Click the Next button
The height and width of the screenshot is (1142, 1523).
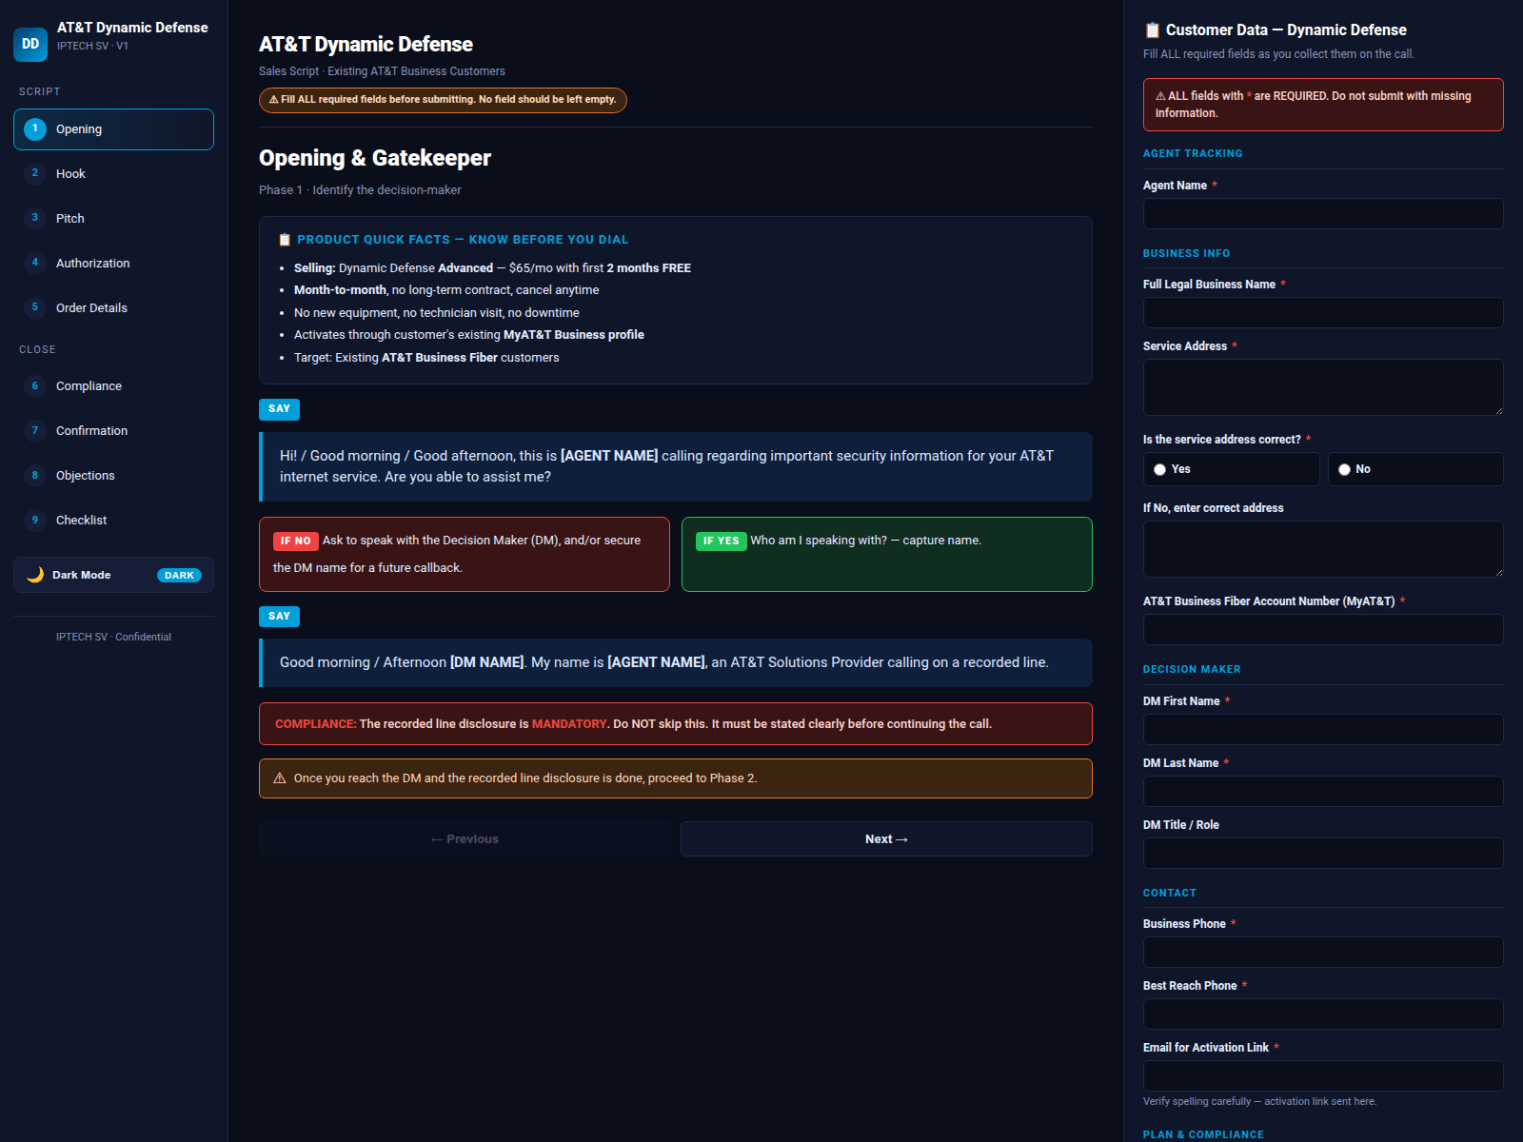pyautogui.click(x=886, y=839)
